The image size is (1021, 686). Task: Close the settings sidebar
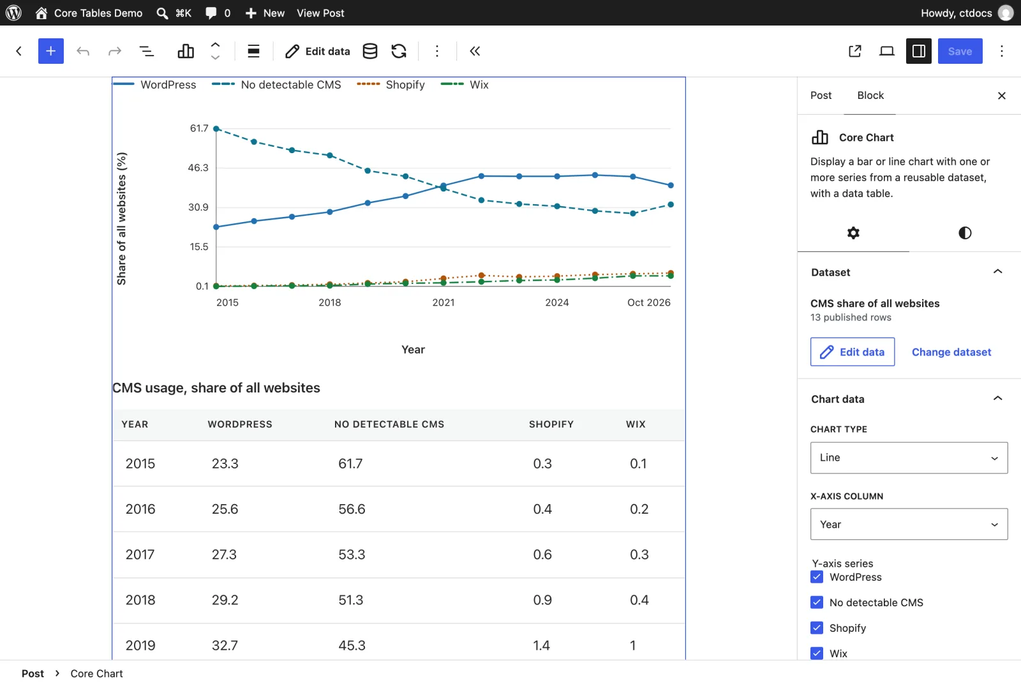click(x=1002, y=96)
